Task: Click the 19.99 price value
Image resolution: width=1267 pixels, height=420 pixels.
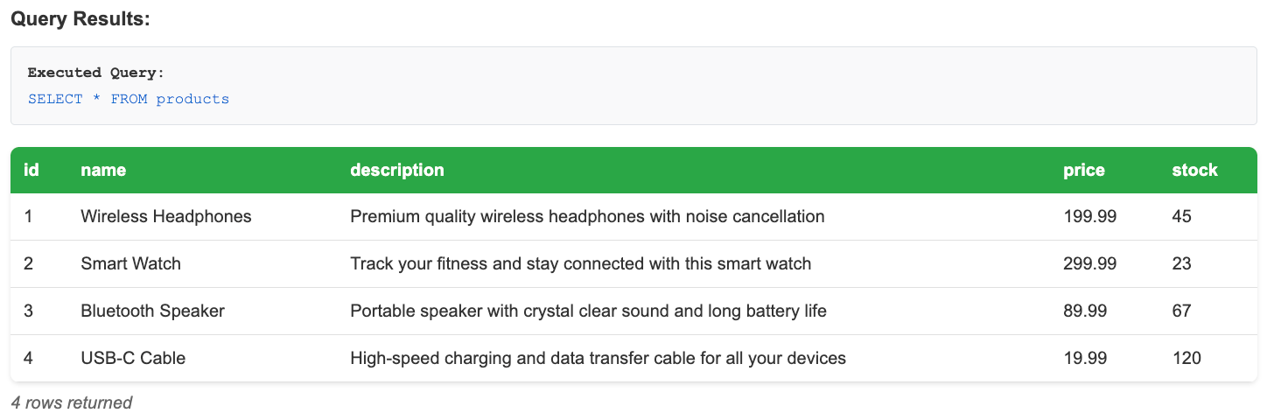Action: pos(1086,358)
